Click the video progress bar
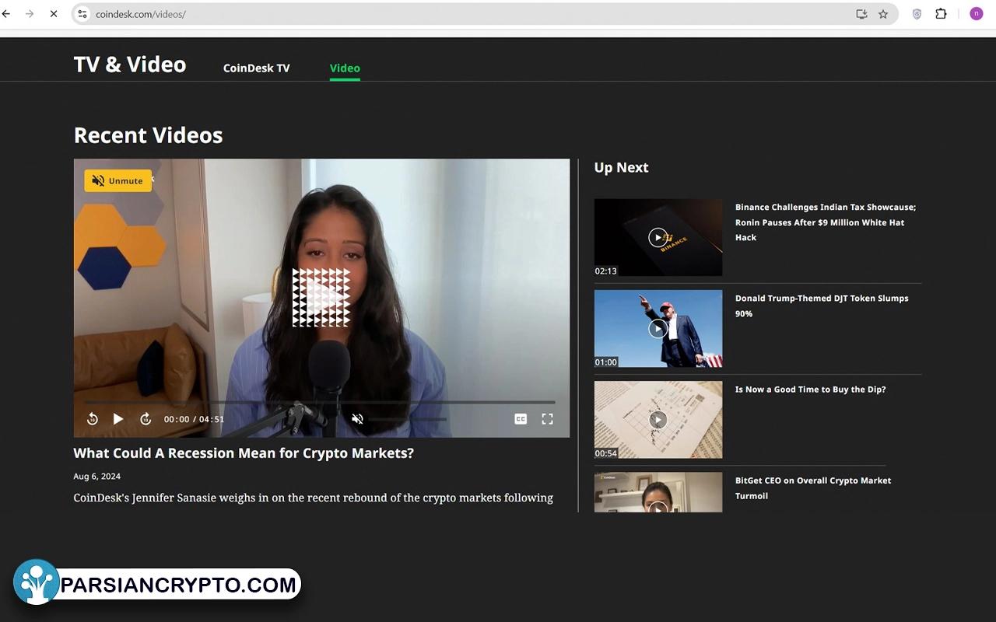Screen dimensions: 996x622 321,403
